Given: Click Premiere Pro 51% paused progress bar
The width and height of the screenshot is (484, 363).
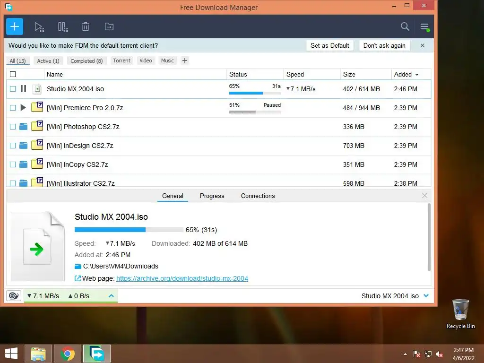Looking at the screenshot, I should [255, 112].
